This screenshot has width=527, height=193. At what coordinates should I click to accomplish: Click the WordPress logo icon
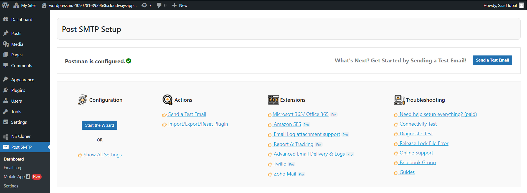(5, 5)
